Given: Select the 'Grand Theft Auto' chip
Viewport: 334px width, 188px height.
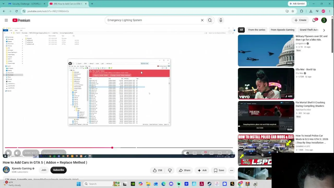Looking at the screenshot, I should (x=309, y=30).
